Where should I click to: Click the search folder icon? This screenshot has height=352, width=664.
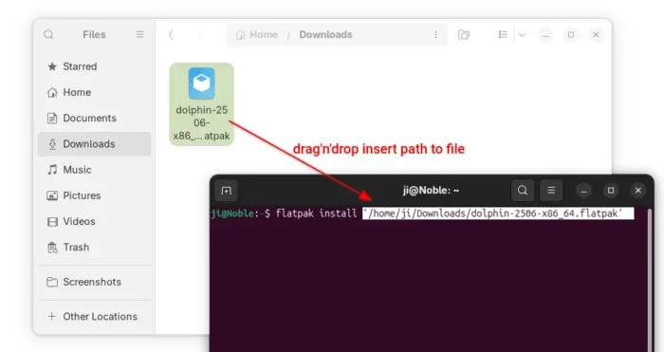point(464,35)
